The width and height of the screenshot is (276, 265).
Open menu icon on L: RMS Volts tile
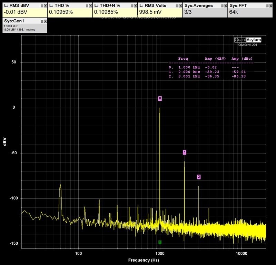(177, 6)
